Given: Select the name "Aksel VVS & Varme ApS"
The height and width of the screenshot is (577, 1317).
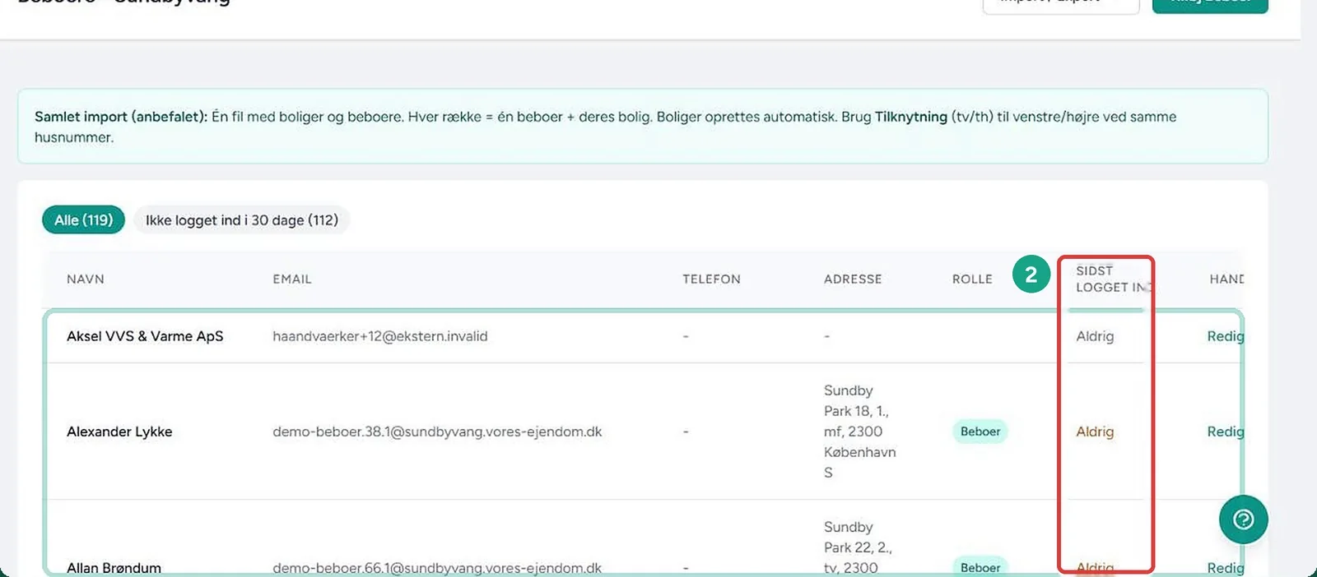Looking at the screenshot, I should point(145,336).
